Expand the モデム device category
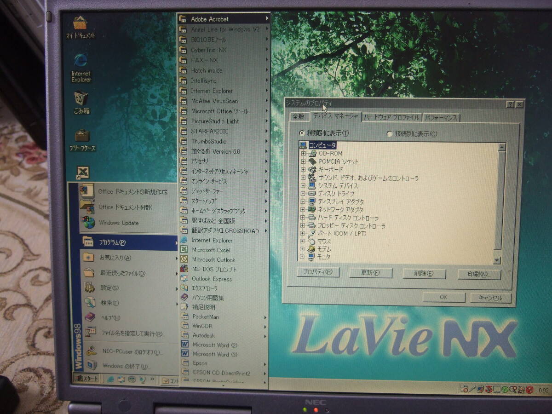 303,249
